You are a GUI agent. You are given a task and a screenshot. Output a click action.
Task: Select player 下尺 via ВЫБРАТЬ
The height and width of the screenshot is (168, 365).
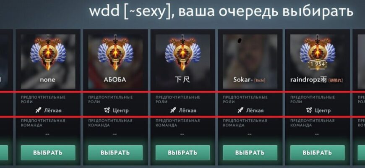tap(183, 153)
